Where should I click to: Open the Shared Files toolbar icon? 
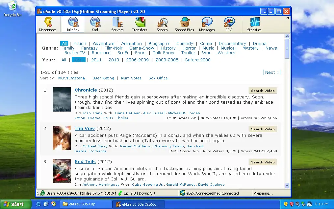[x=184, y=24]
